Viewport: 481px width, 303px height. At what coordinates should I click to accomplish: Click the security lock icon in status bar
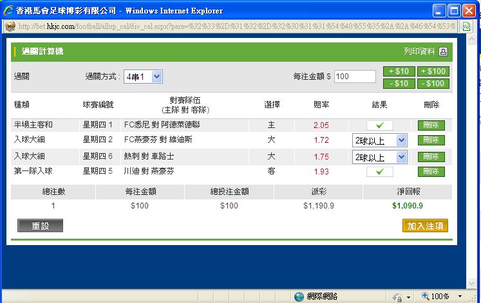pos(397,297)
